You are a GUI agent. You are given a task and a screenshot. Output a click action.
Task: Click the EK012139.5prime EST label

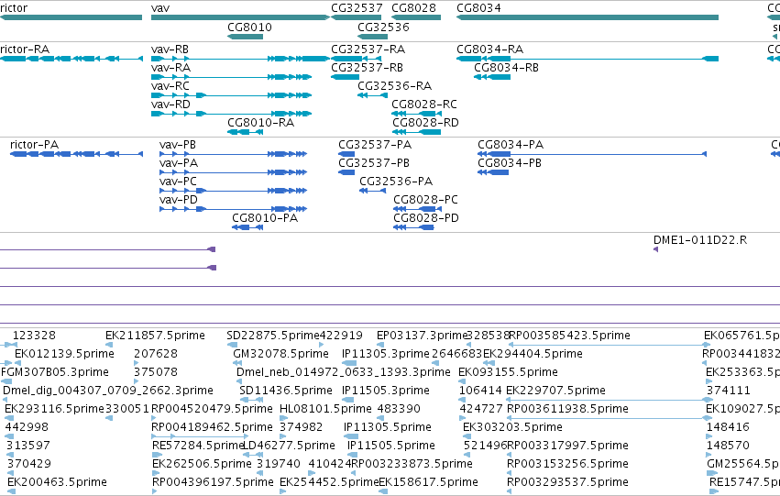(65, 354)
